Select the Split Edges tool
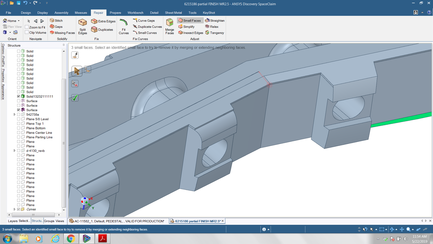Screen dimensions: 433x244 click(x=82, y=26)
